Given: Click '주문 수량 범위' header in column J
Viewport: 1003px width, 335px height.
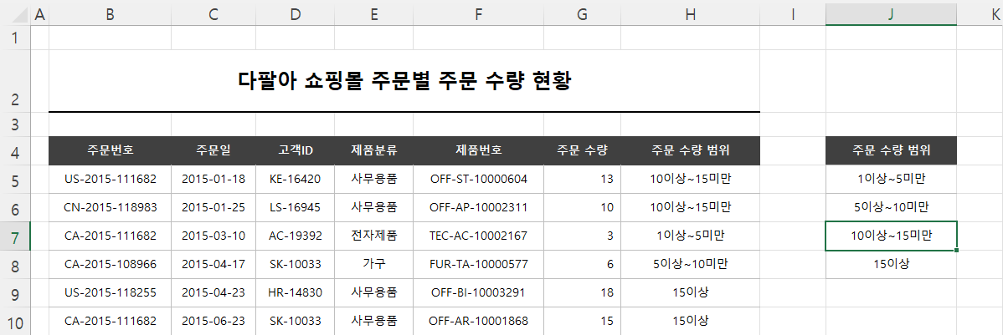Looking at the screenshot, I should pos(891,150).
